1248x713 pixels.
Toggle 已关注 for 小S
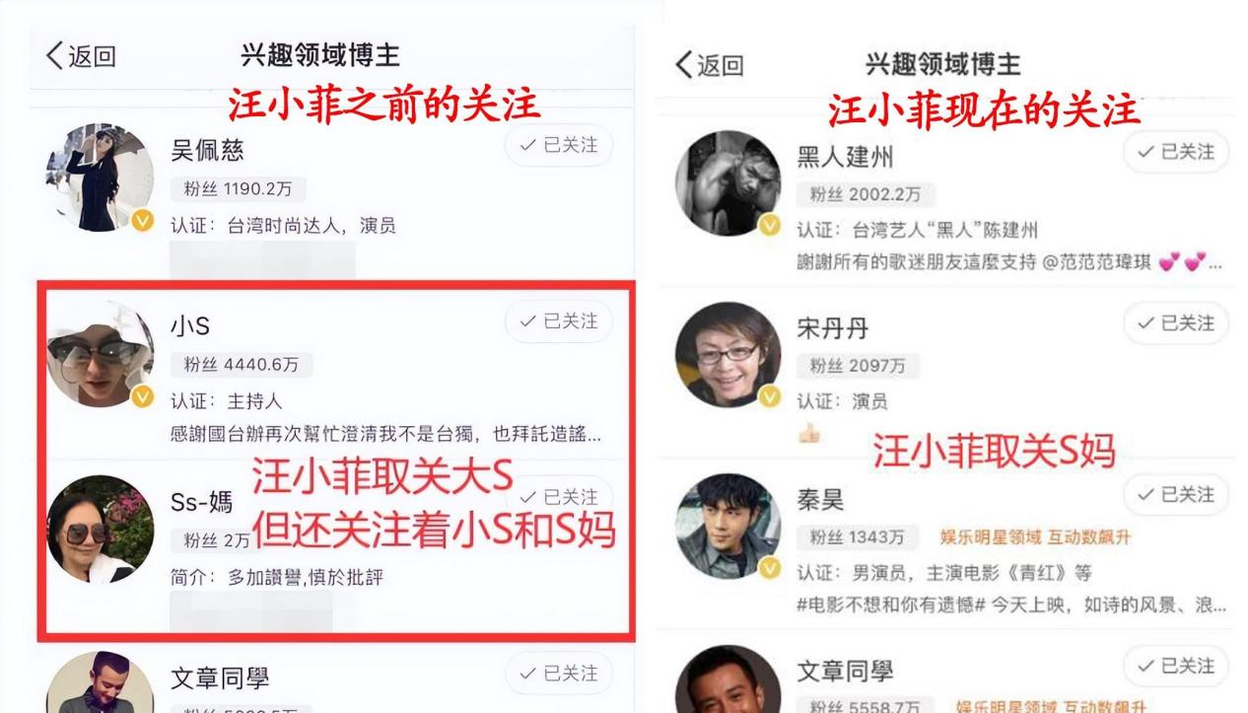coord(559,321)
